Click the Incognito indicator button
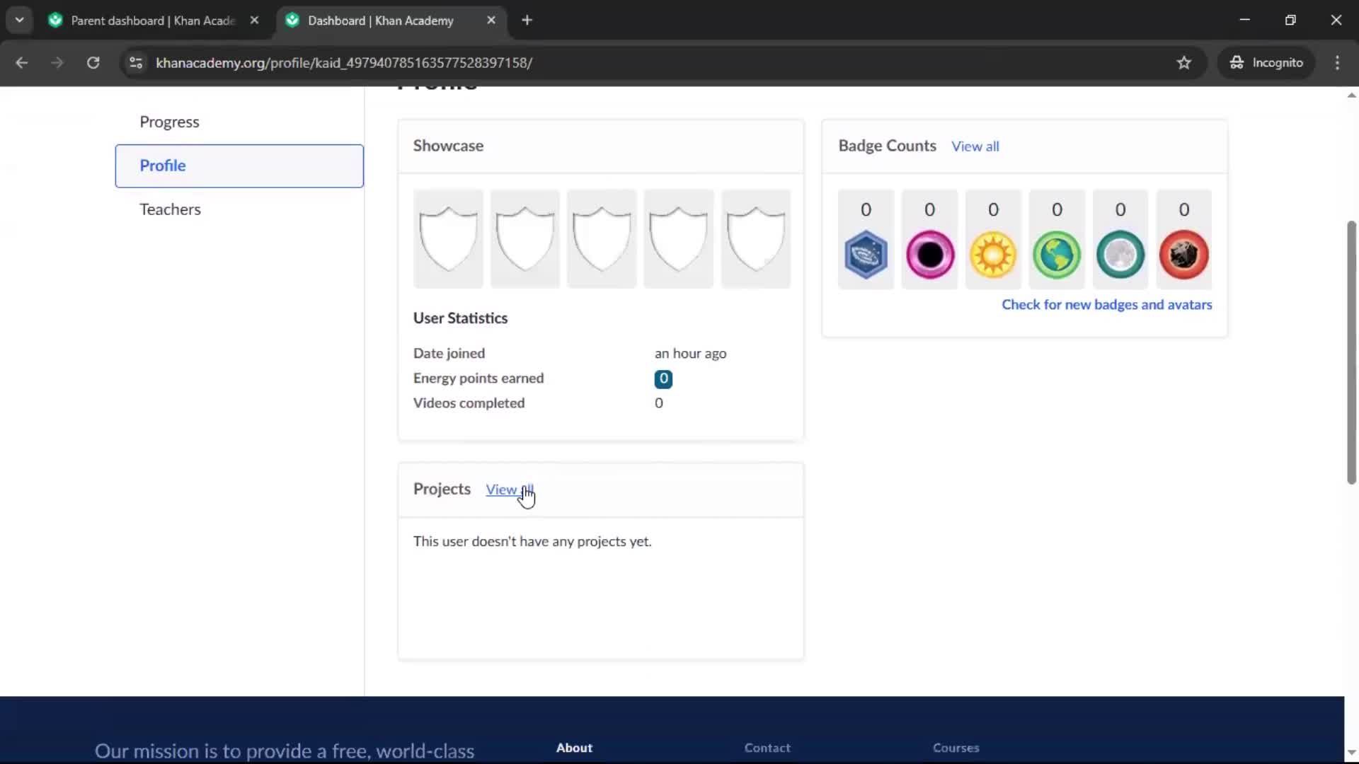The image size is (1359, 764). pyautogui.click(x=1266, y=63)
